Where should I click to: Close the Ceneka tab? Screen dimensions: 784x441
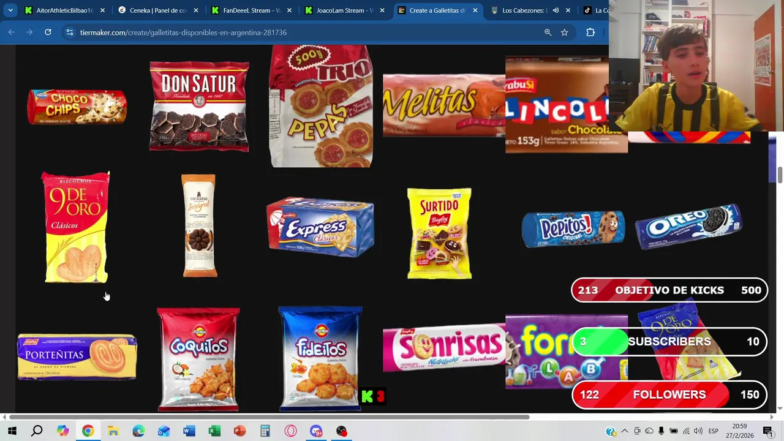196,10
